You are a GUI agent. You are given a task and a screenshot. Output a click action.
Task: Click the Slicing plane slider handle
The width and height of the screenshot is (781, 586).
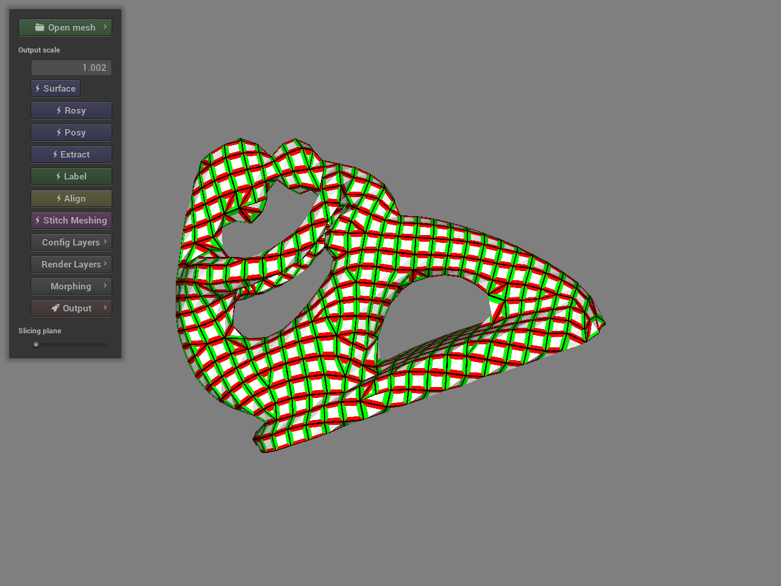(x=36, y=345)
